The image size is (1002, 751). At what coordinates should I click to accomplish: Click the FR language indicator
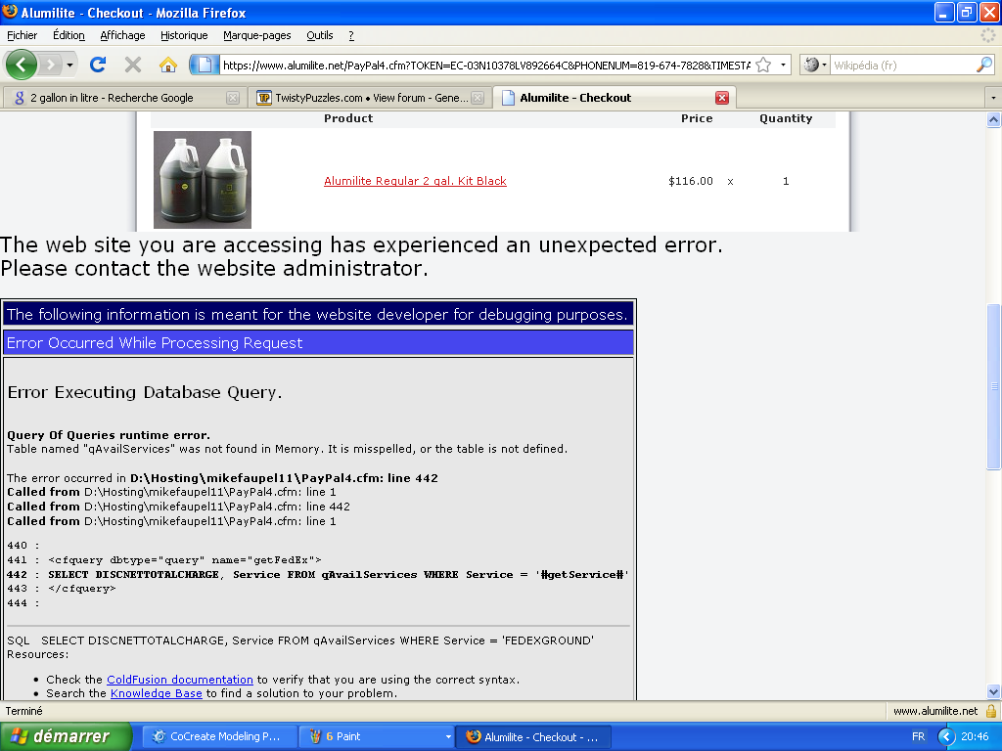coord(918,737)
